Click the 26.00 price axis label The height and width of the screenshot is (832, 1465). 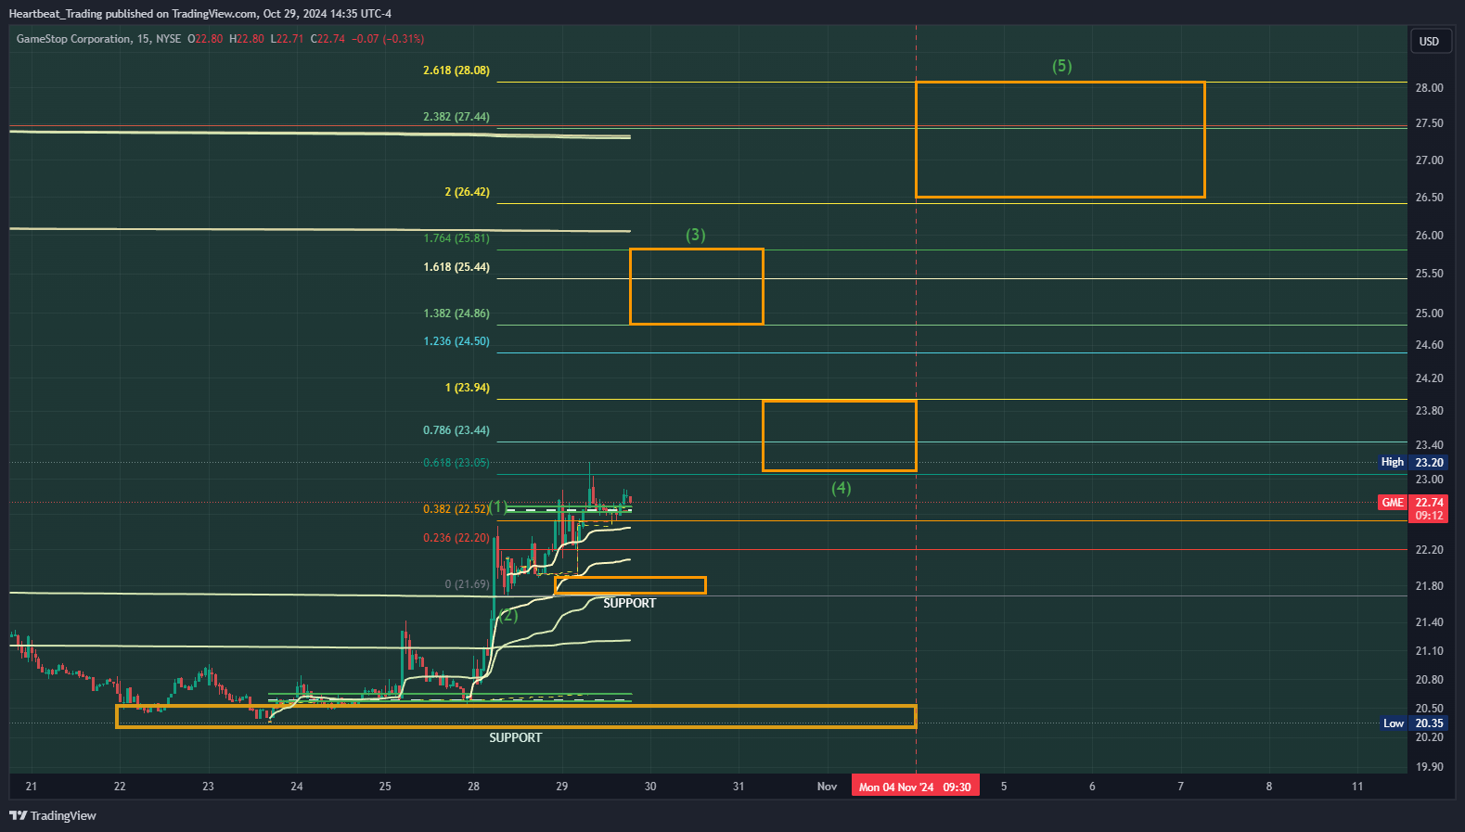click(1429, 236)
